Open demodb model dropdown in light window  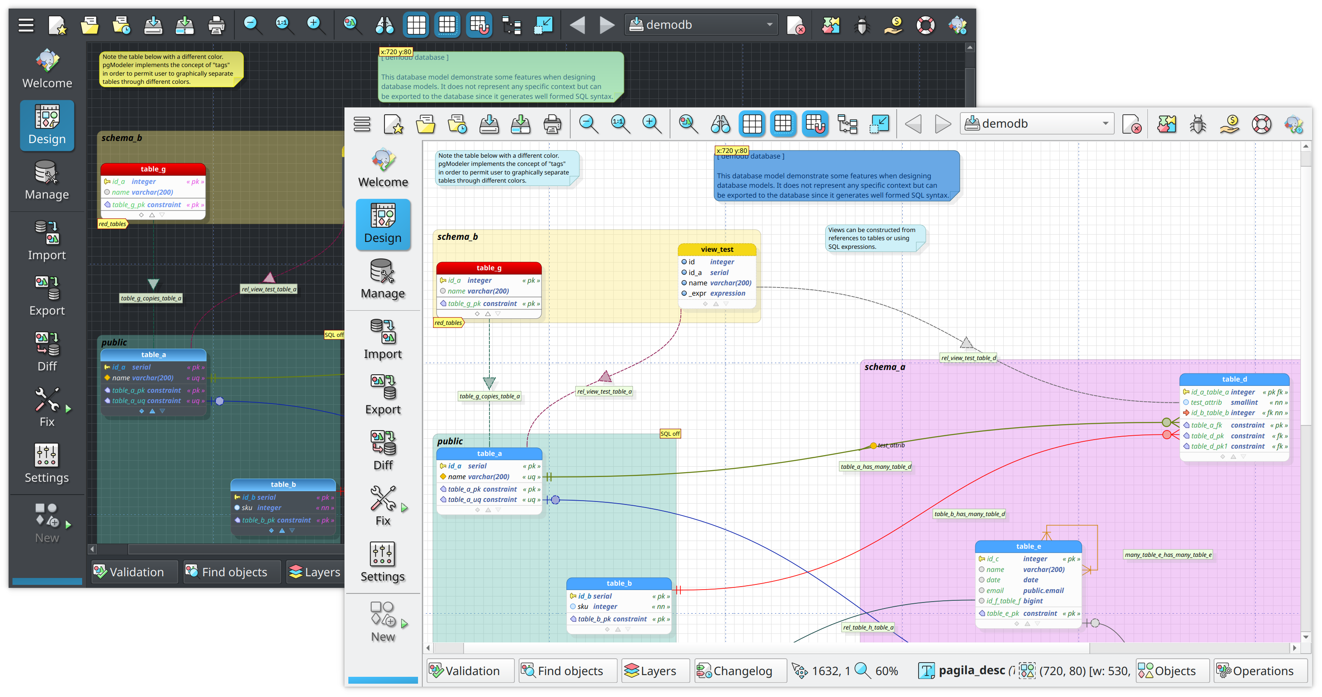[x=1037, y=124]
